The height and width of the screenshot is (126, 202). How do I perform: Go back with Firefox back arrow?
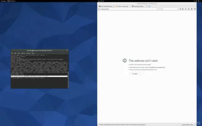click(x=99, y=9)
